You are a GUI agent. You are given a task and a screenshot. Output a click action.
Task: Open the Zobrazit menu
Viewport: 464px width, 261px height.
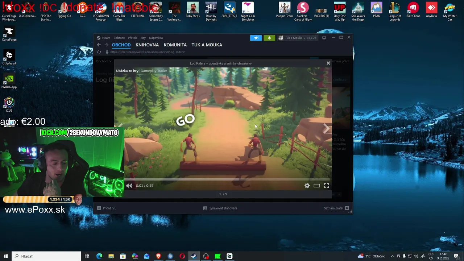119,38
